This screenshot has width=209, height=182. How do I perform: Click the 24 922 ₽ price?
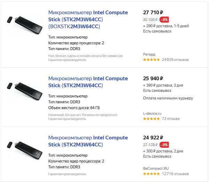(x=153, y=137)
